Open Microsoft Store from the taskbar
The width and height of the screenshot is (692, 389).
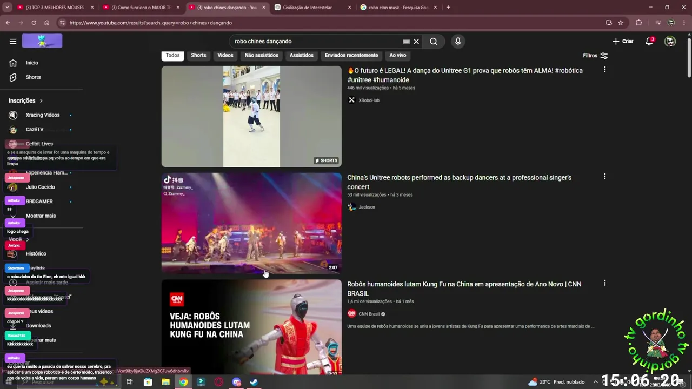pos(148,382)
